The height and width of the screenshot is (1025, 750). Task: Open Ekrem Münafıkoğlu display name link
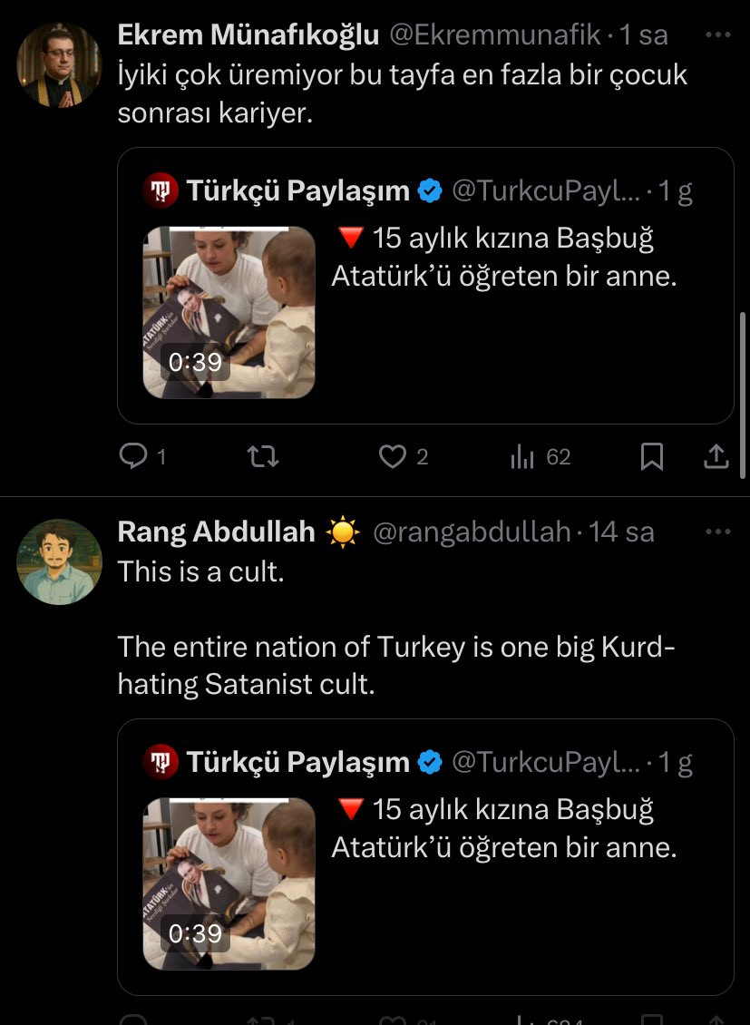pos(248,35)
